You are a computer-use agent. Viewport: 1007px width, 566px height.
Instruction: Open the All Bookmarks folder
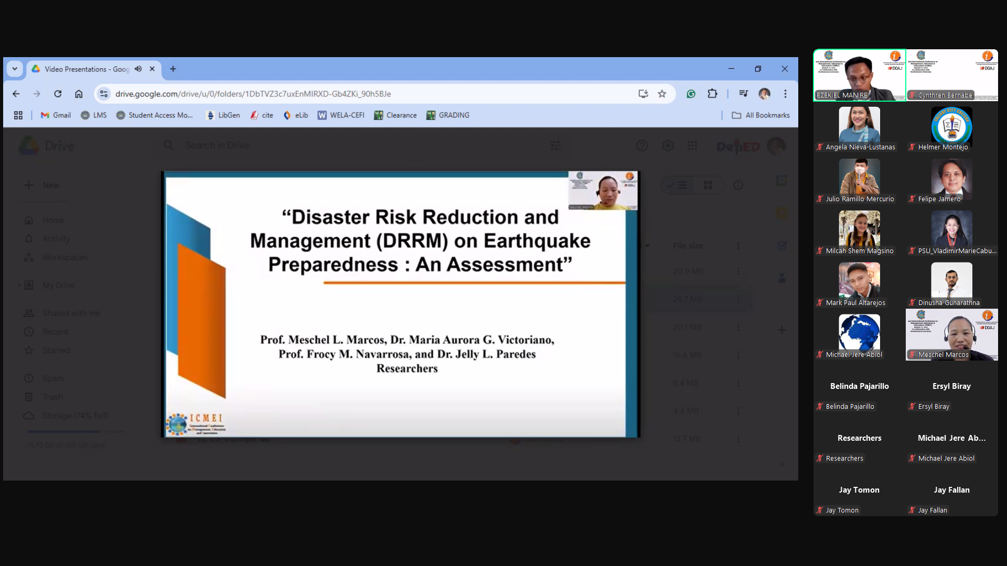761,115
